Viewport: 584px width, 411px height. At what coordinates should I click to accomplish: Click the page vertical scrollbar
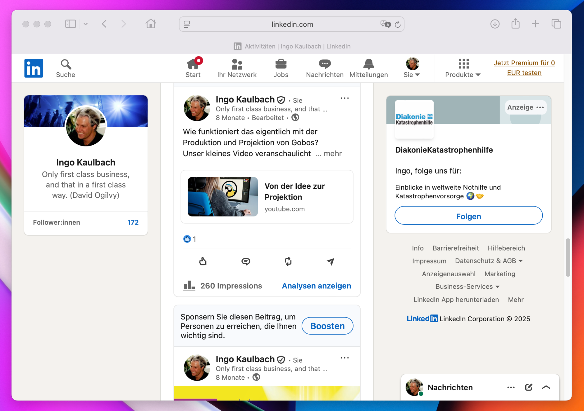coord(568,257)
